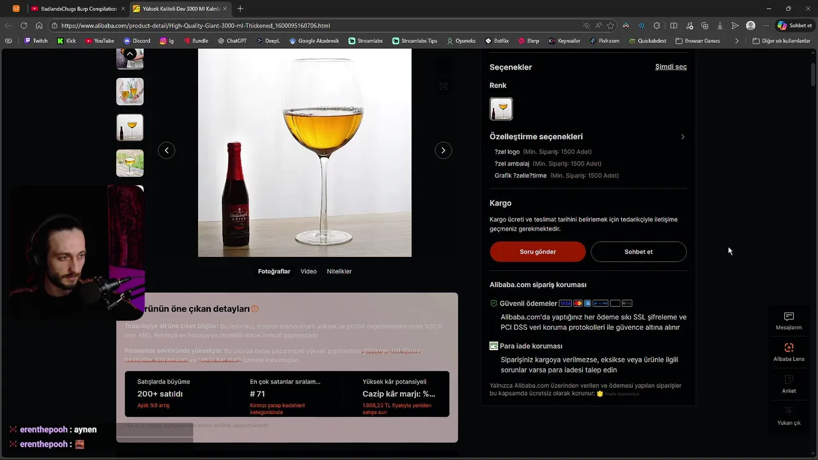Select thumbnail of glass with black bottle
The height and width of the screenshot is (460, 818).
pyautogui.click(x=130, y=127)
